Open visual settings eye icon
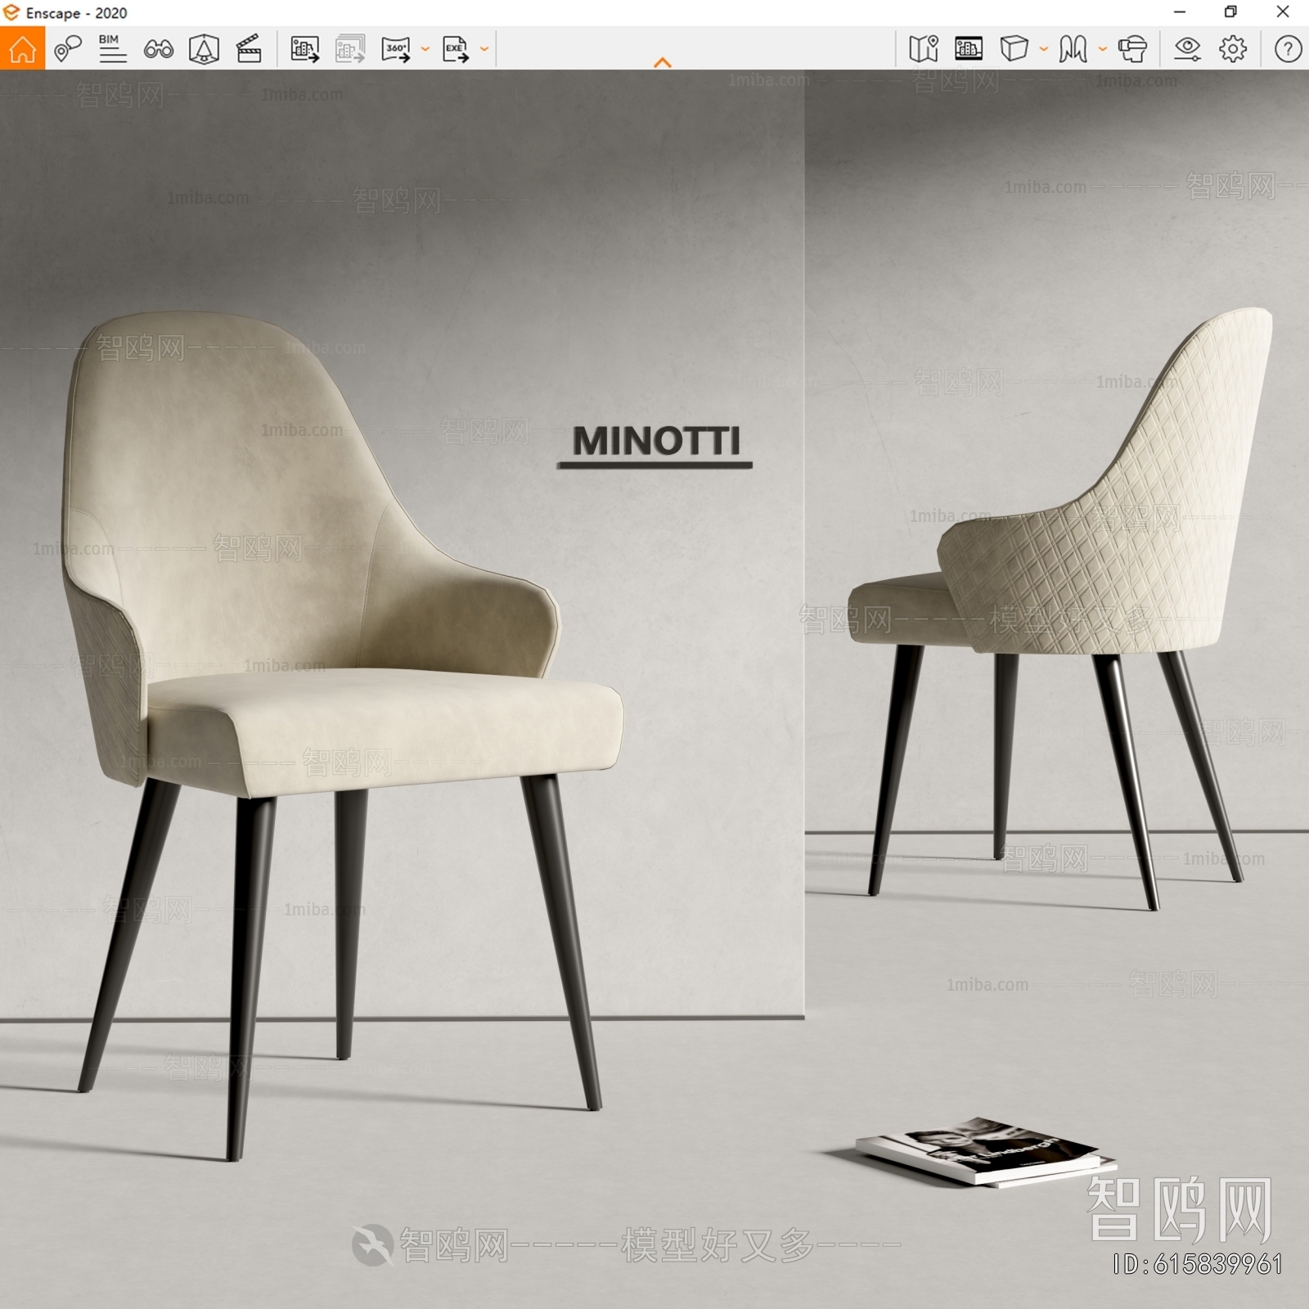1309x1309 pixels. pyautogui.click(x=1187, y=49)
